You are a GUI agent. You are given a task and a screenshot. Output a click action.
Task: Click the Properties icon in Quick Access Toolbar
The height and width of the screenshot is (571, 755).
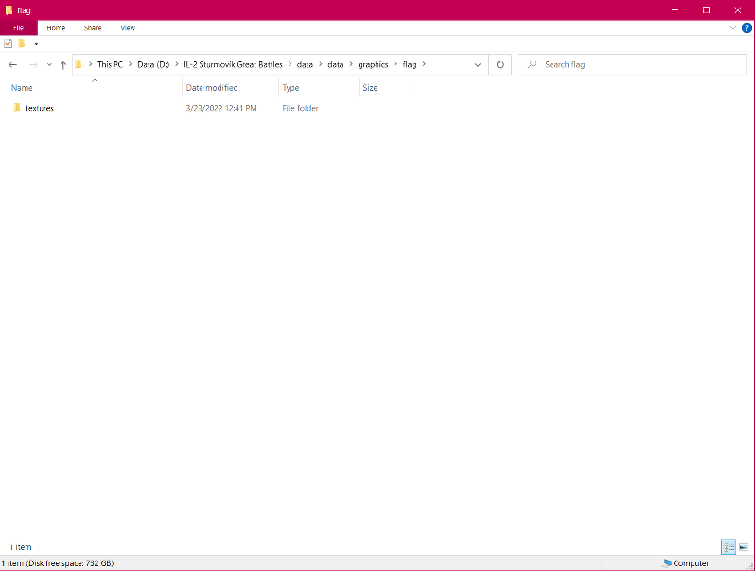9,43
